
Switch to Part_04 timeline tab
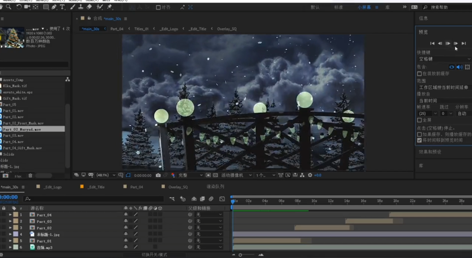[136, 187]
